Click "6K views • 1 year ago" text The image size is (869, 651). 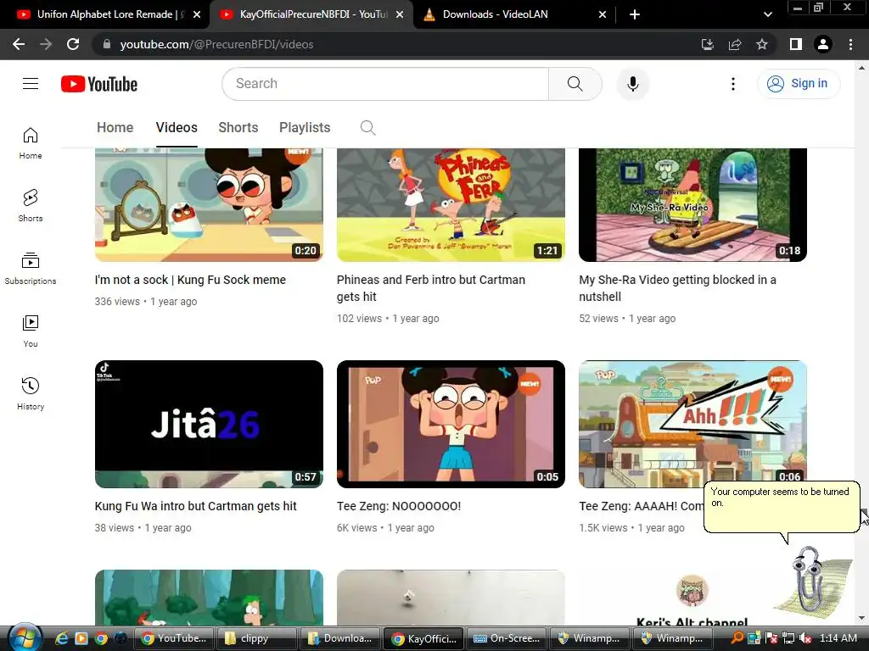[385, 528]
